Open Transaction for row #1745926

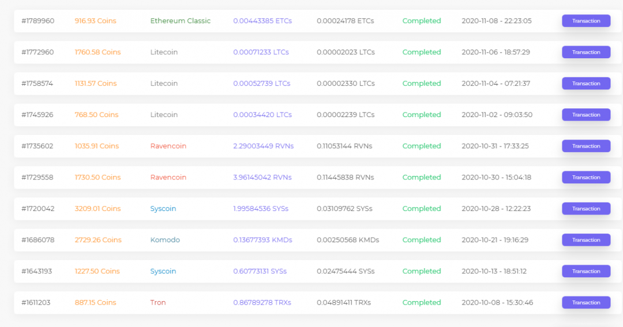click(586, 115)
